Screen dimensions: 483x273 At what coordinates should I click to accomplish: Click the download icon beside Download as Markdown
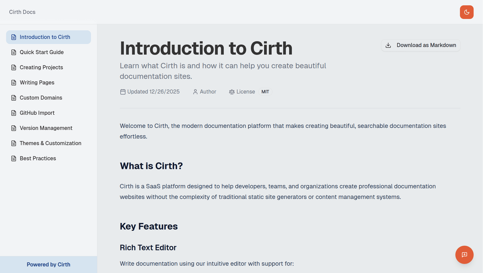click(388, 45)
